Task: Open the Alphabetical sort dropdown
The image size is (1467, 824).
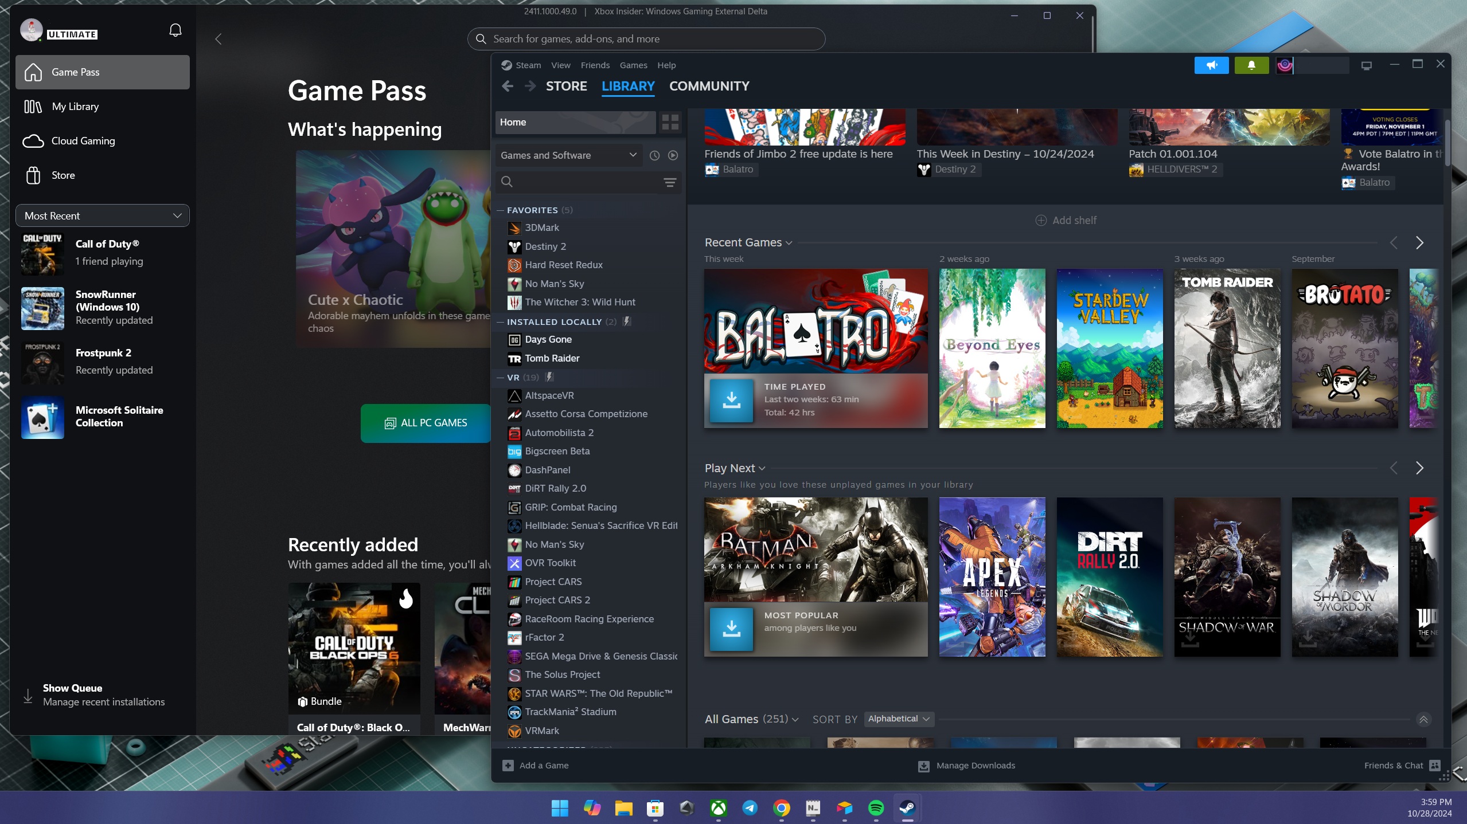Action: click(x=898, y=719)
